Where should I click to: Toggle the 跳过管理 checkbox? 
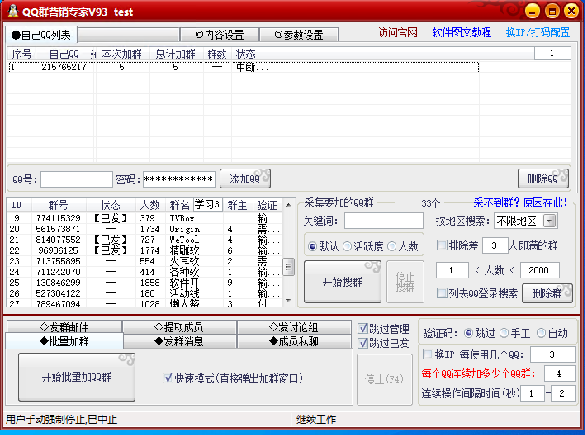tap(363, 329)
